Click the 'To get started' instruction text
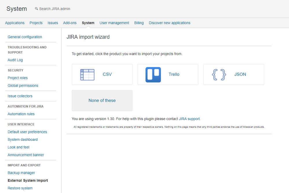This screenshot has height=193, width=289. pos(127,54)
